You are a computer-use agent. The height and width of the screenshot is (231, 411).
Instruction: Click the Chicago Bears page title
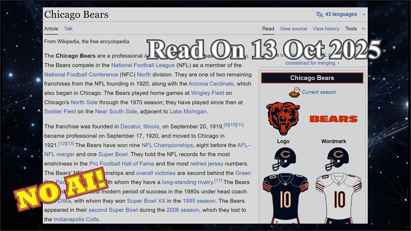coord(76,14)
